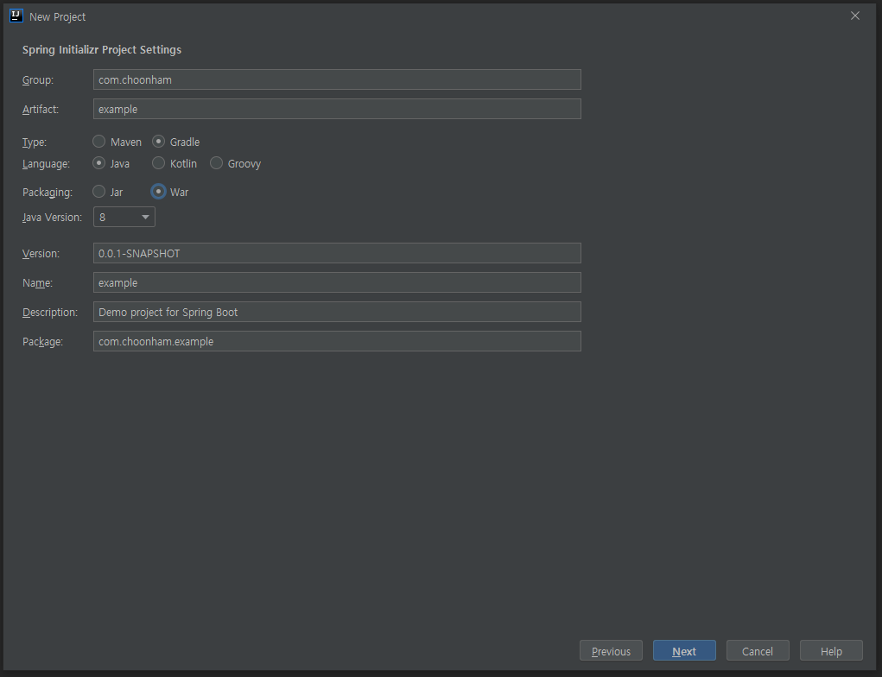Click the Package field com.choonham.example
The image size is (882, 677).
tap(337, 341)
